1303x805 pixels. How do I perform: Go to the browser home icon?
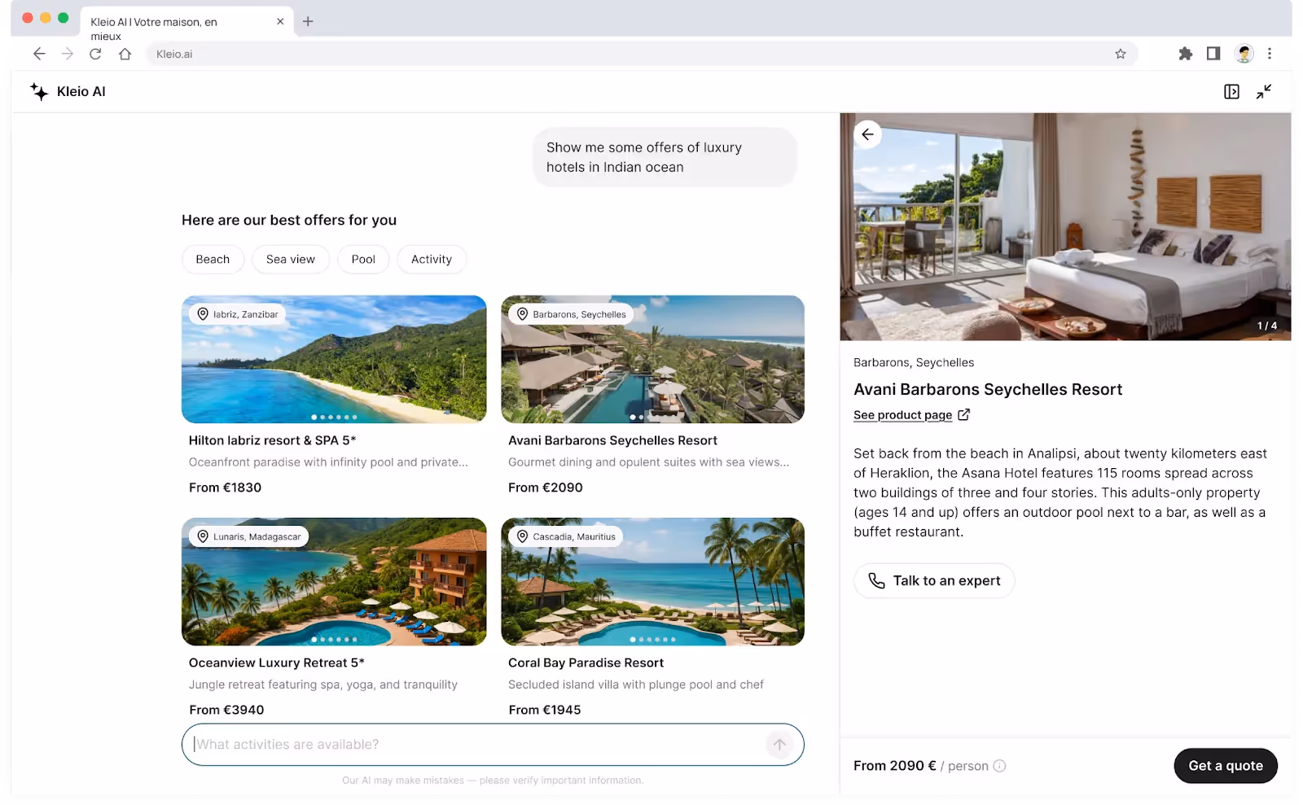click(125, 54)
